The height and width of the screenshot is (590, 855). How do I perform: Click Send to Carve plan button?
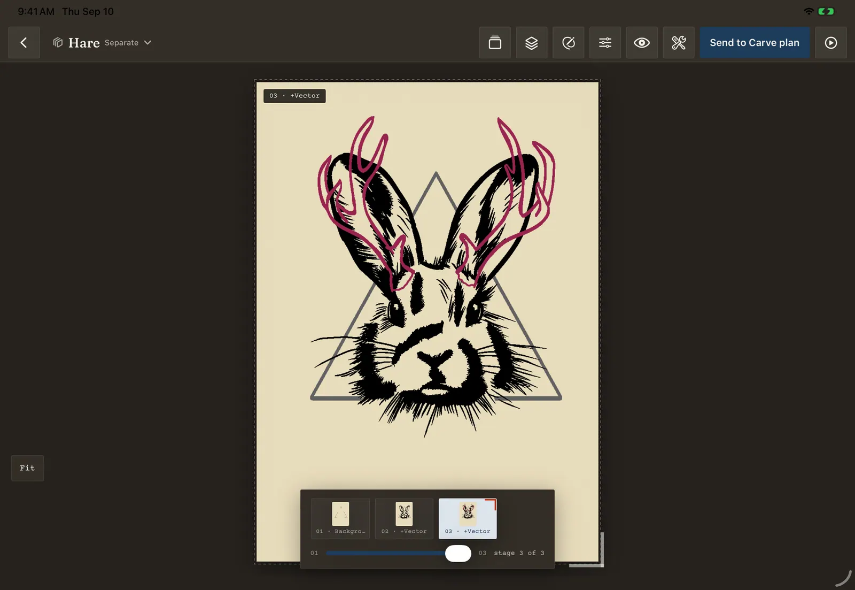point(755,43)
